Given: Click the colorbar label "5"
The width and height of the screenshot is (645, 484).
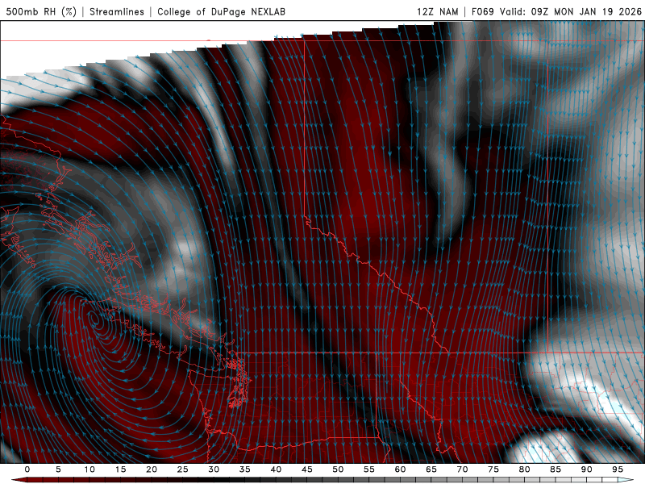Looking at the screenshot, I should pyautogui.click(x=58, y=469).
